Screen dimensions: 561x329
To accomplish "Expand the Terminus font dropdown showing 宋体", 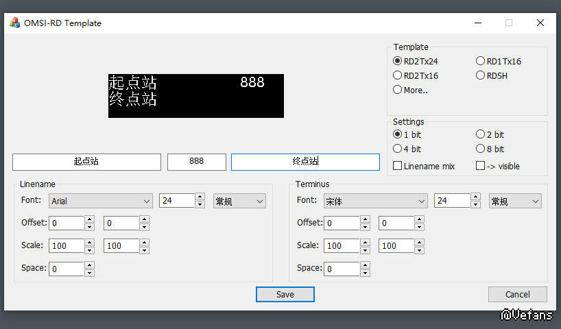I will click(375, 201).
